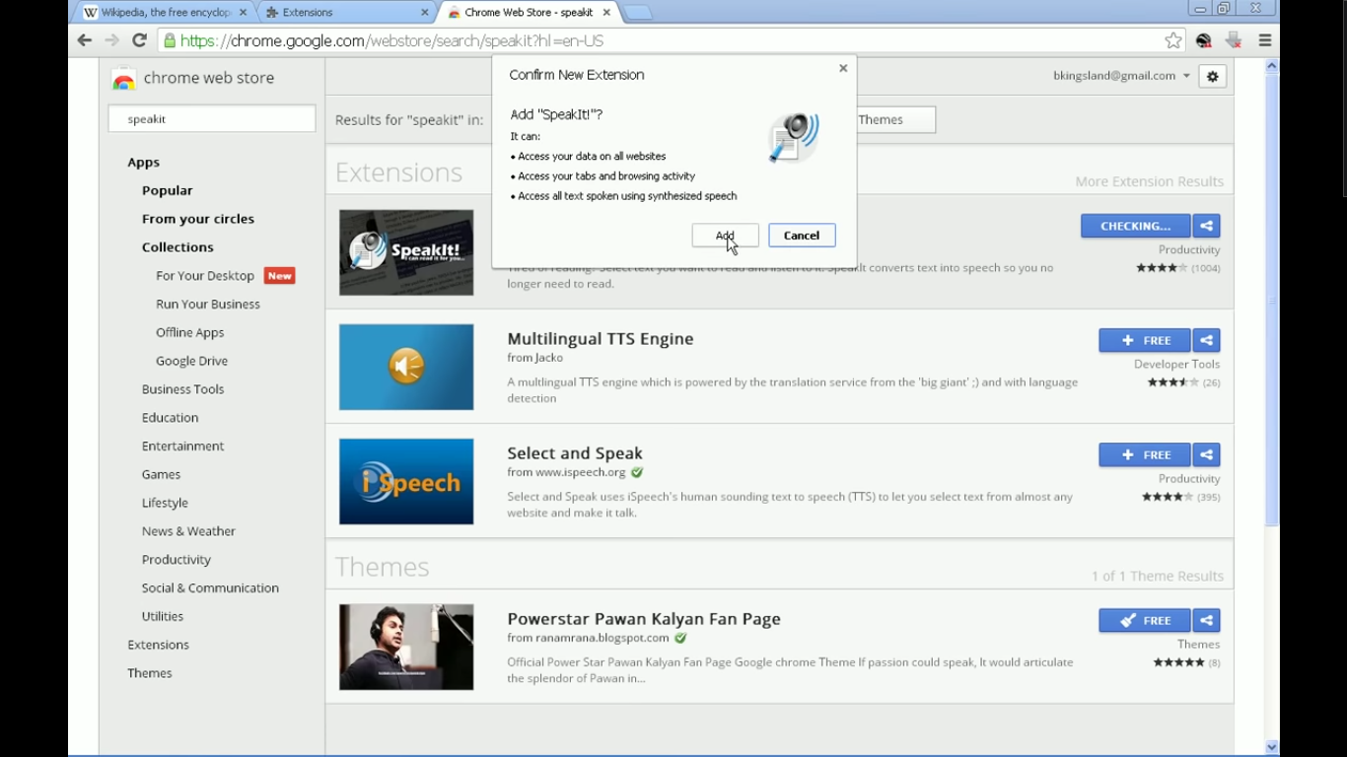Screen dimensions: 1347x757
Task: Browse the Entertainment category
Action: pyautogui.click(x=182, y=447)
